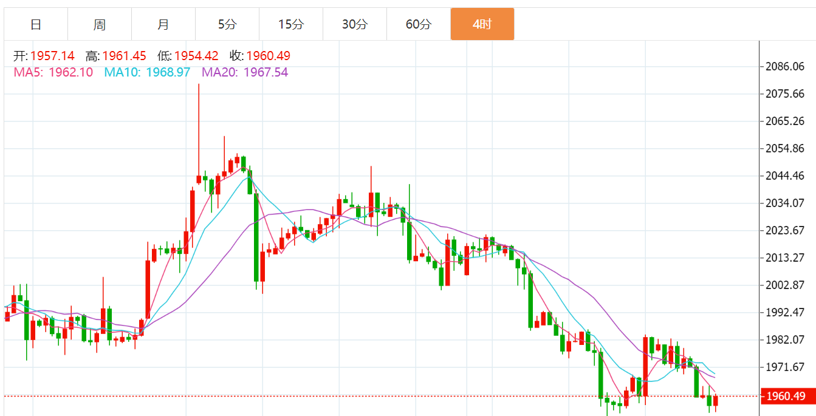Choose the 30分 interval tab
This screenshot has height=416, width=816.
[x=355, y=24]
